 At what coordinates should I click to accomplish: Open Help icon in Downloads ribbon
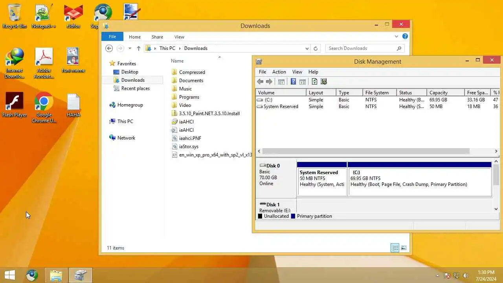405,36
